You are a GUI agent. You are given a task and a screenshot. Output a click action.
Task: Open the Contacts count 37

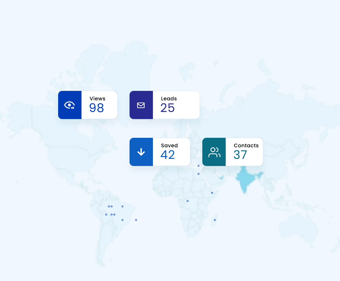240,155
